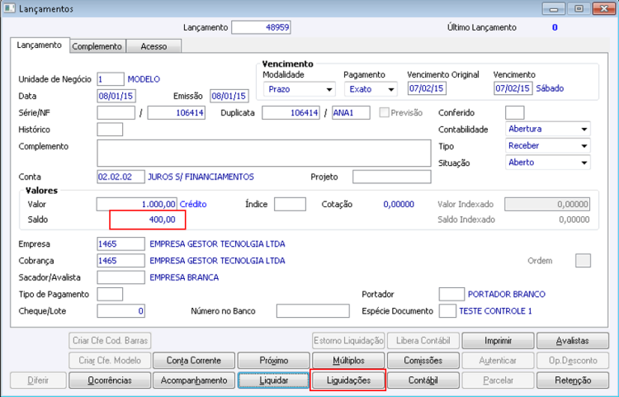The width and height of the screenshot is (619, 397).
Task: Expand the Situação dropdown showing Aberto
Action: pos(547,163)
